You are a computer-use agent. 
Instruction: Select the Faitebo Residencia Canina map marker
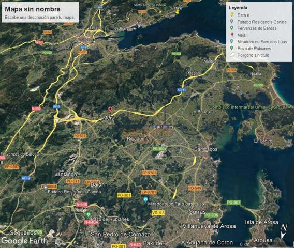point(46,188)
